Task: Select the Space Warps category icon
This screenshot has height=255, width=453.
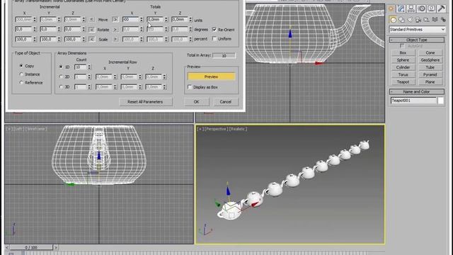Action: coord(435,20)
